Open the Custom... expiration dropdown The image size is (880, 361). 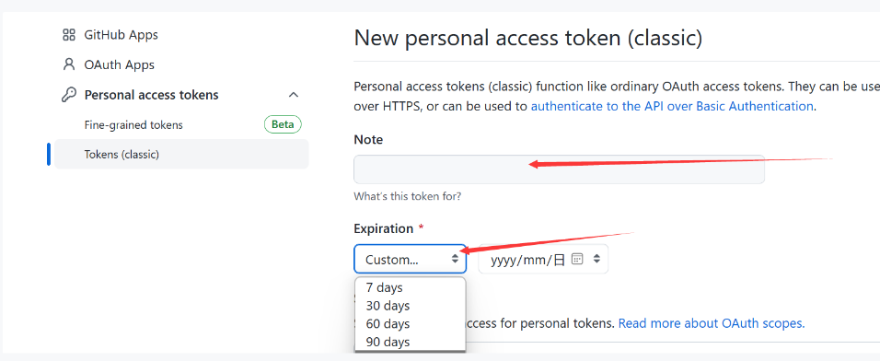411,259
